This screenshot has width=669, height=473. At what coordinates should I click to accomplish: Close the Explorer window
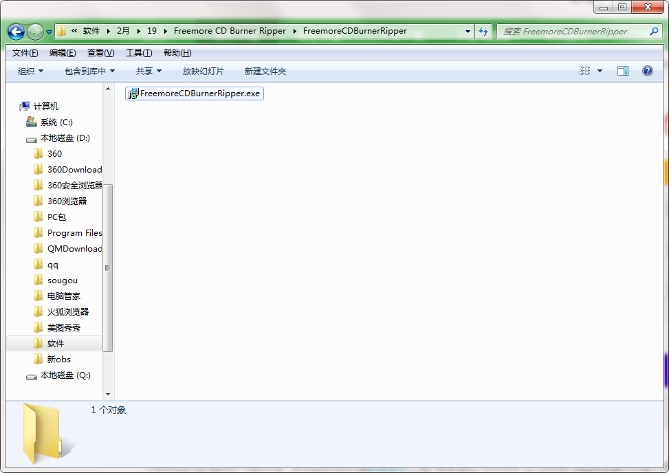tap(648, 8)
